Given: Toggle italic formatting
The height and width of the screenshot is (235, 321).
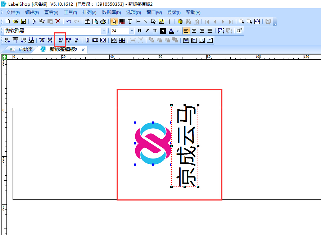Looking at the screenshot, I should pos(147,31).
